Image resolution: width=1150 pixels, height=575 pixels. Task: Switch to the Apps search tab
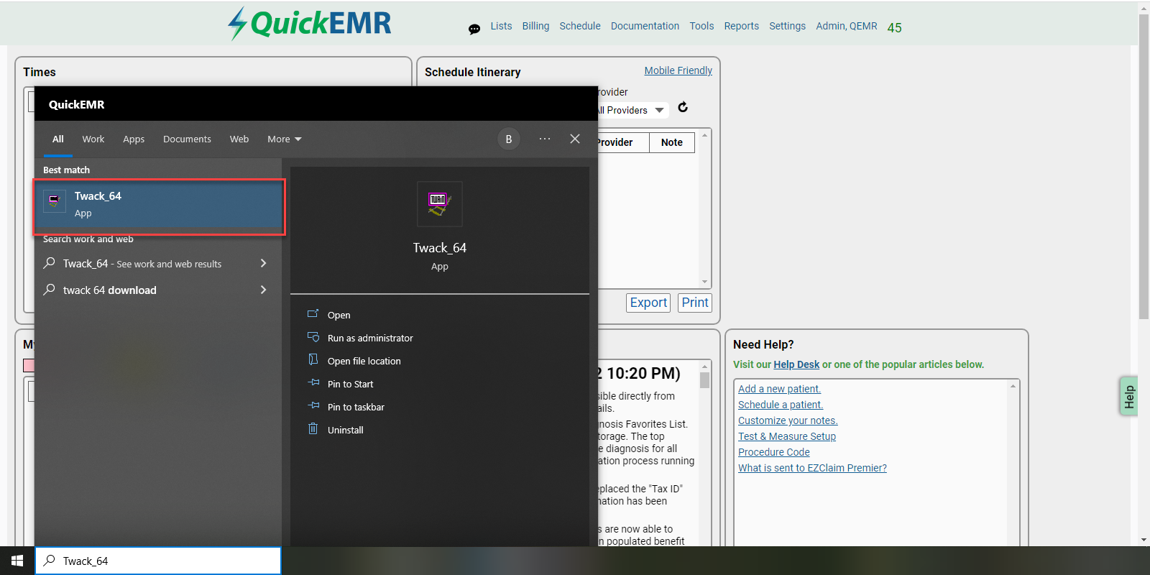[x=134, y=139]
